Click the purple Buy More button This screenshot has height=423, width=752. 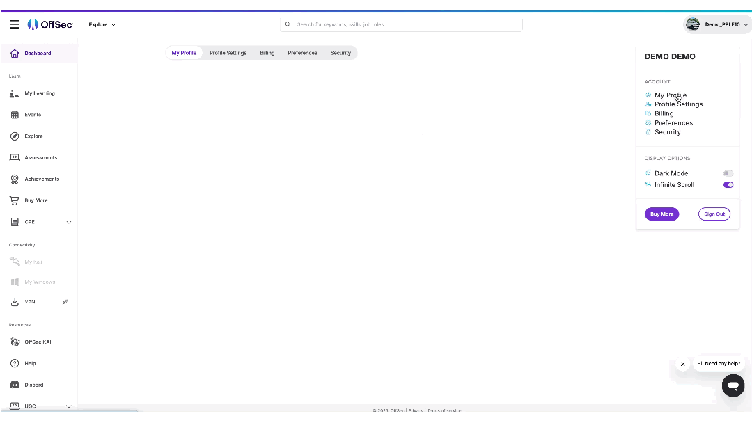click(661, 214)
